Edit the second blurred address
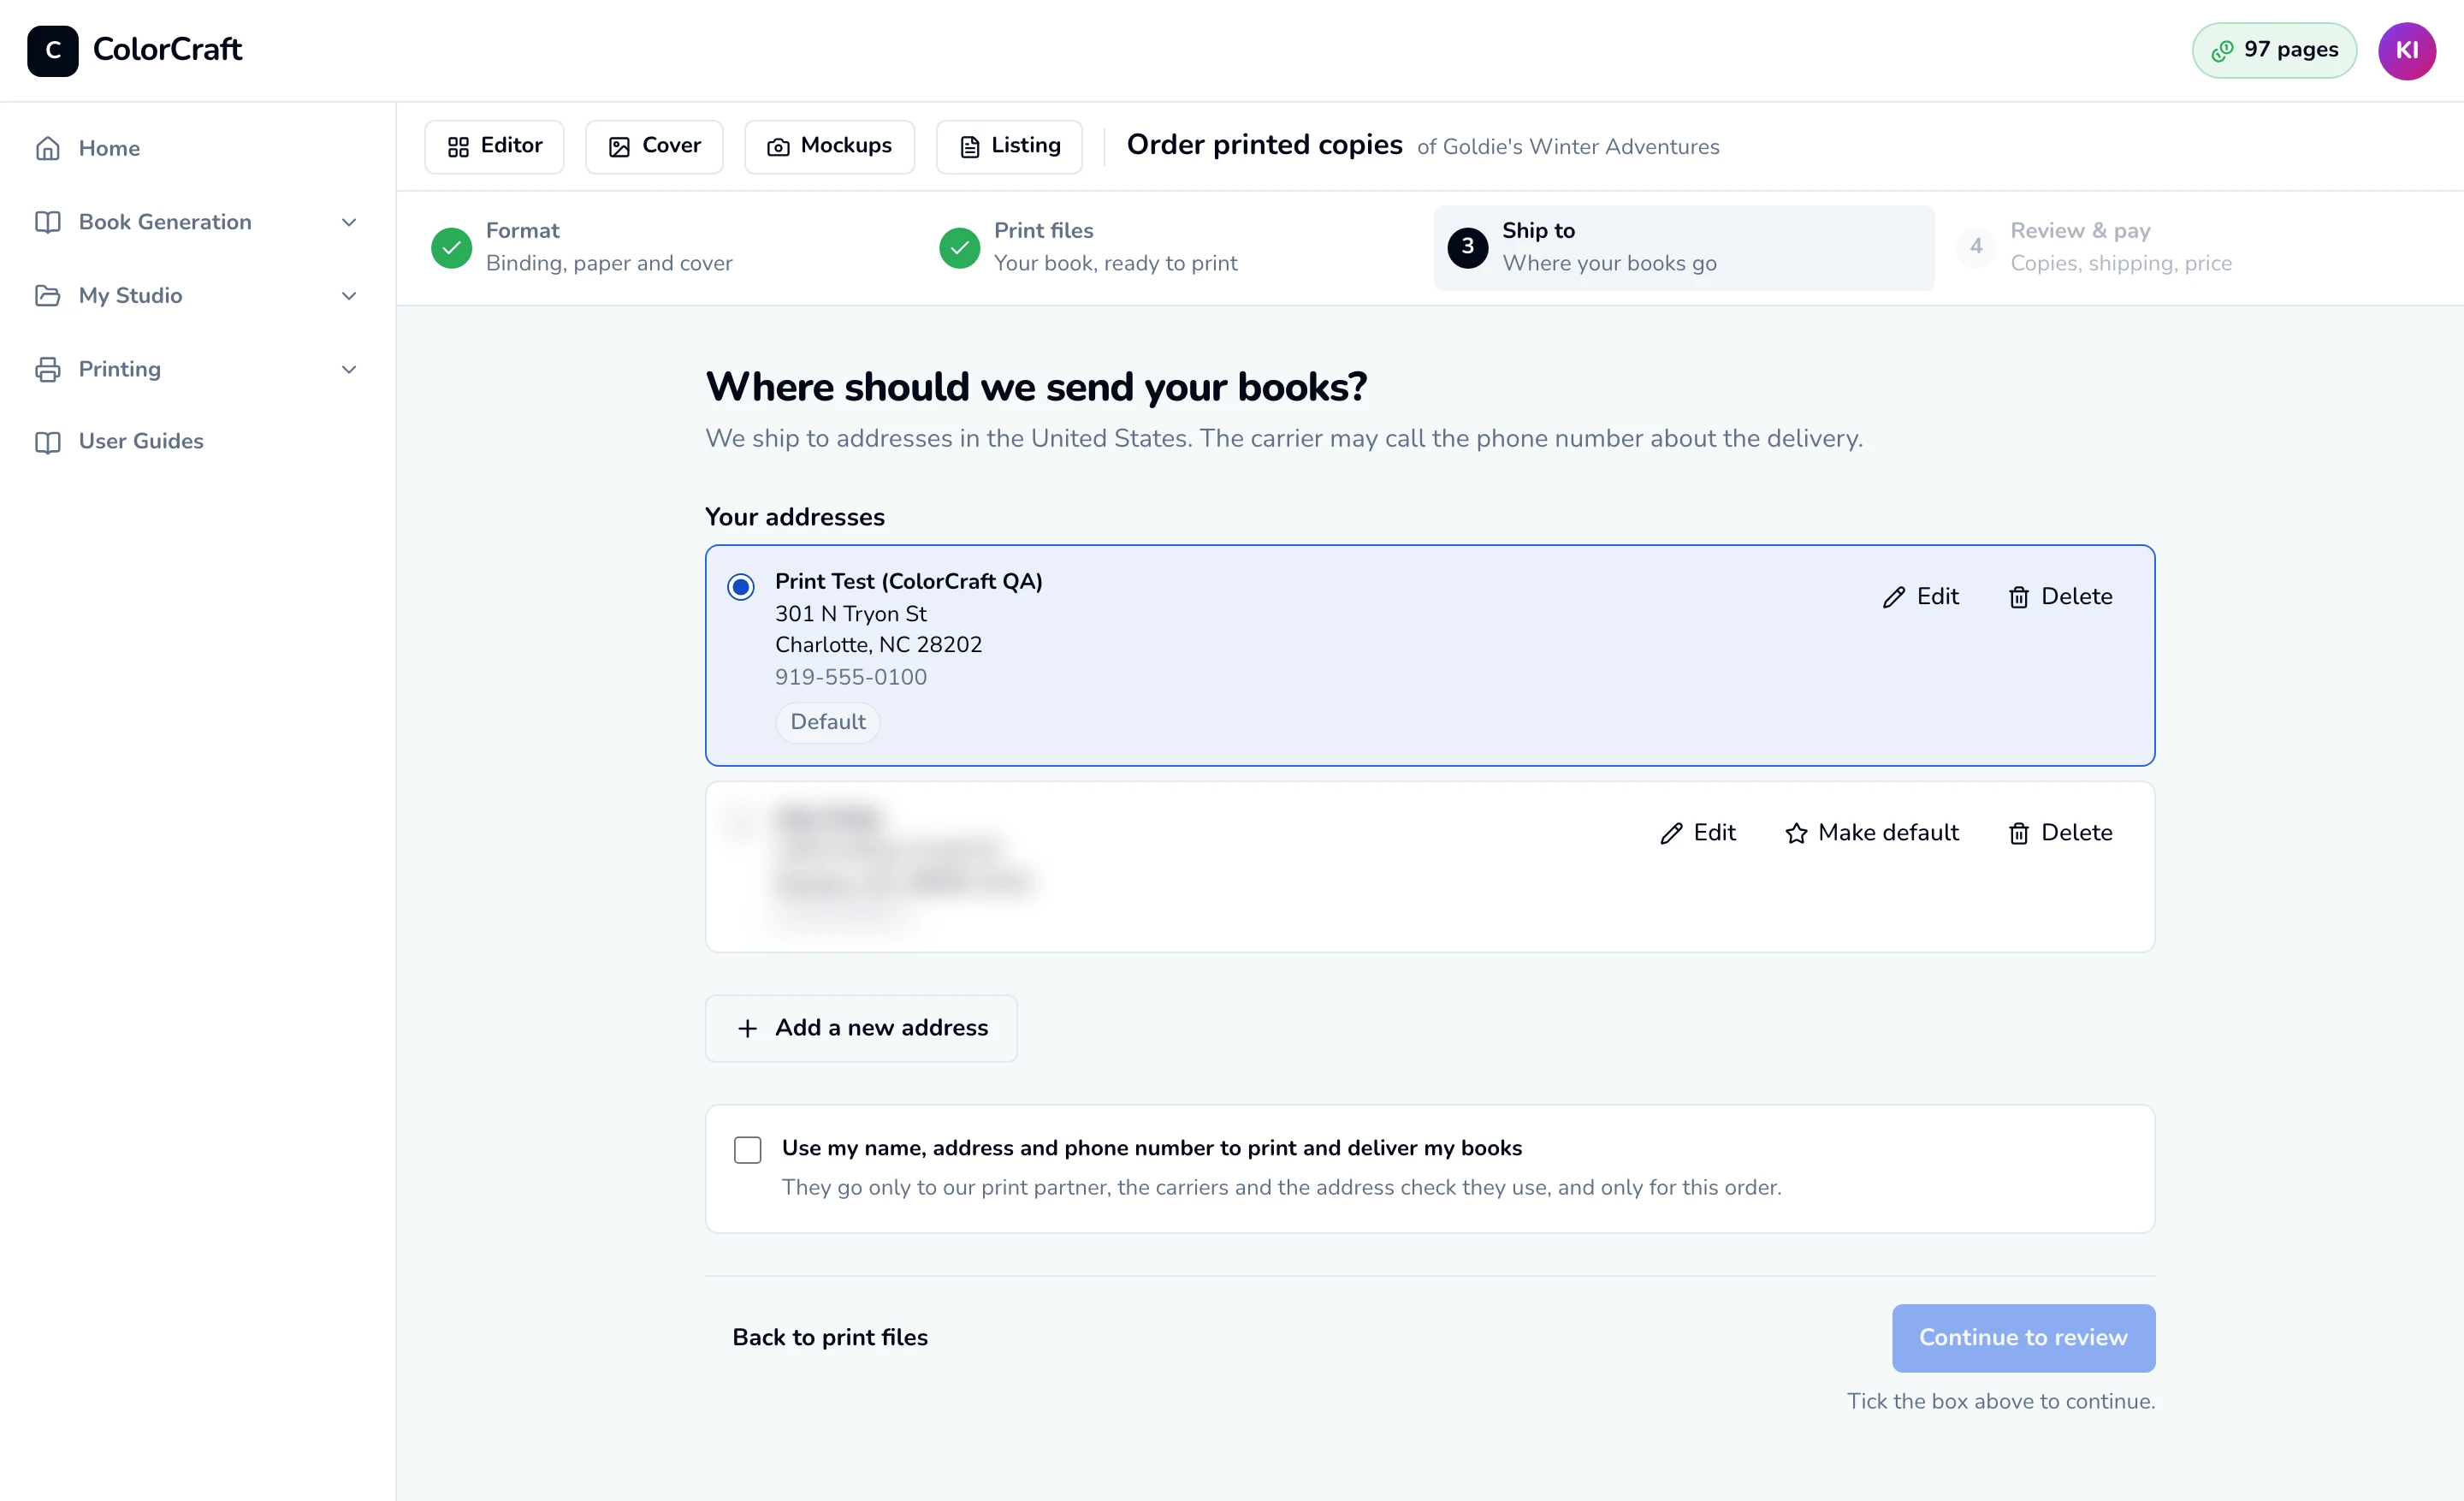The image size is (2464, 1501). click(1697, 832)
